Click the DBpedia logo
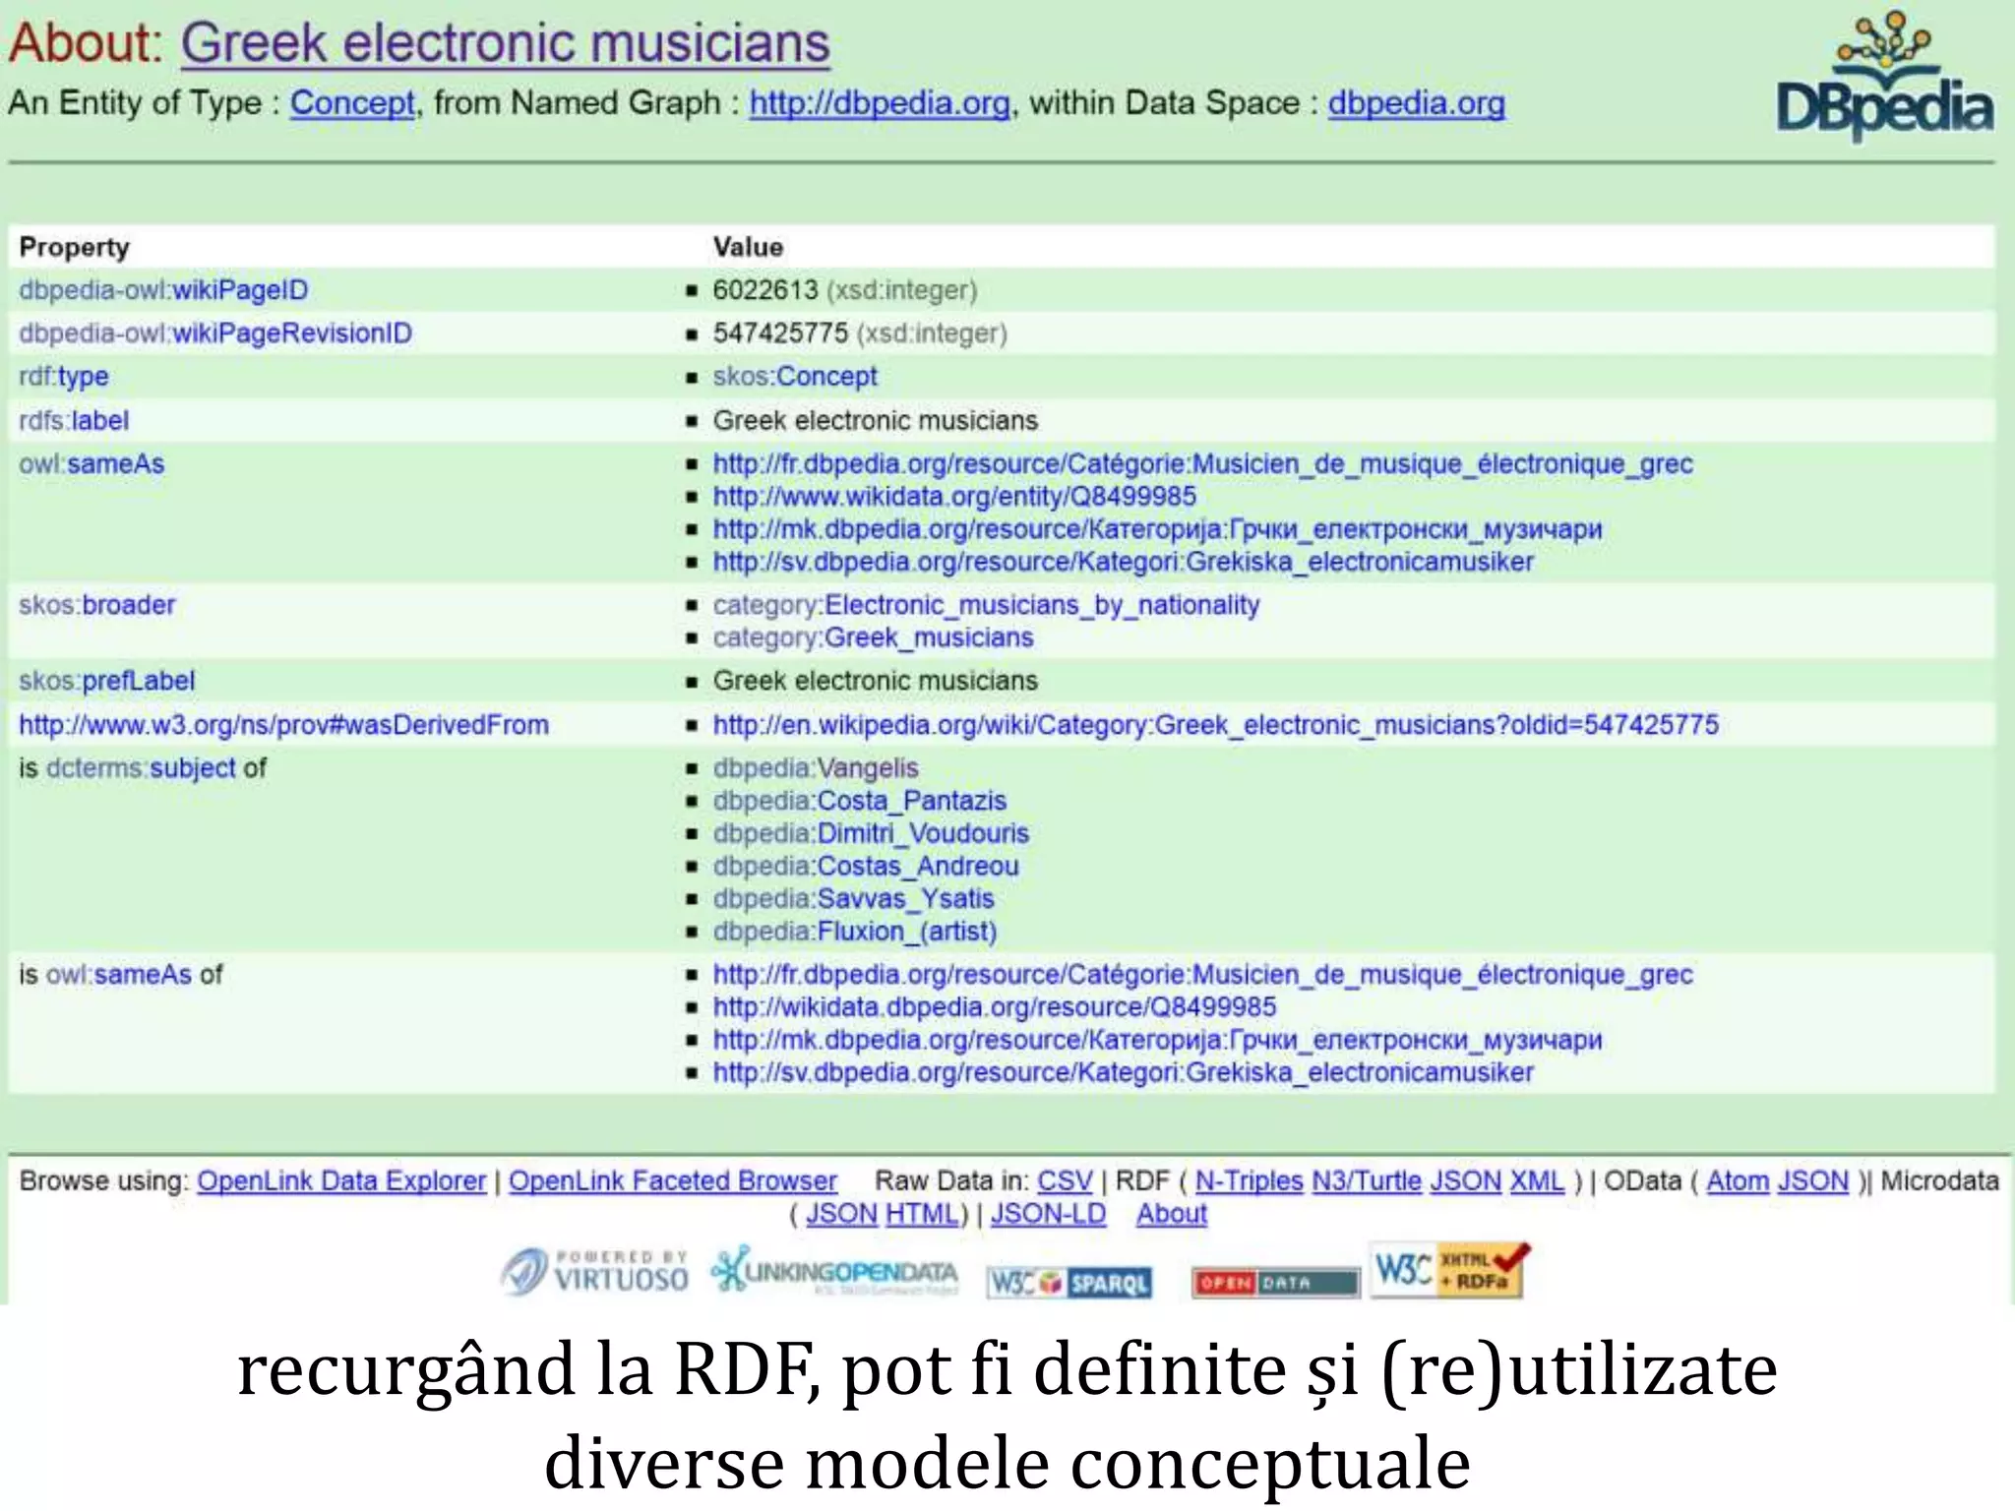2015x1511 pixels. tap(1884, 77)
